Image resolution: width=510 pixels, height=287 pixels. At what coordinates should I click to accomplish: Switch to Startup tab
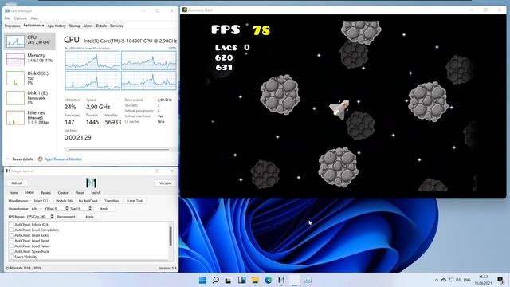[75, 26]
